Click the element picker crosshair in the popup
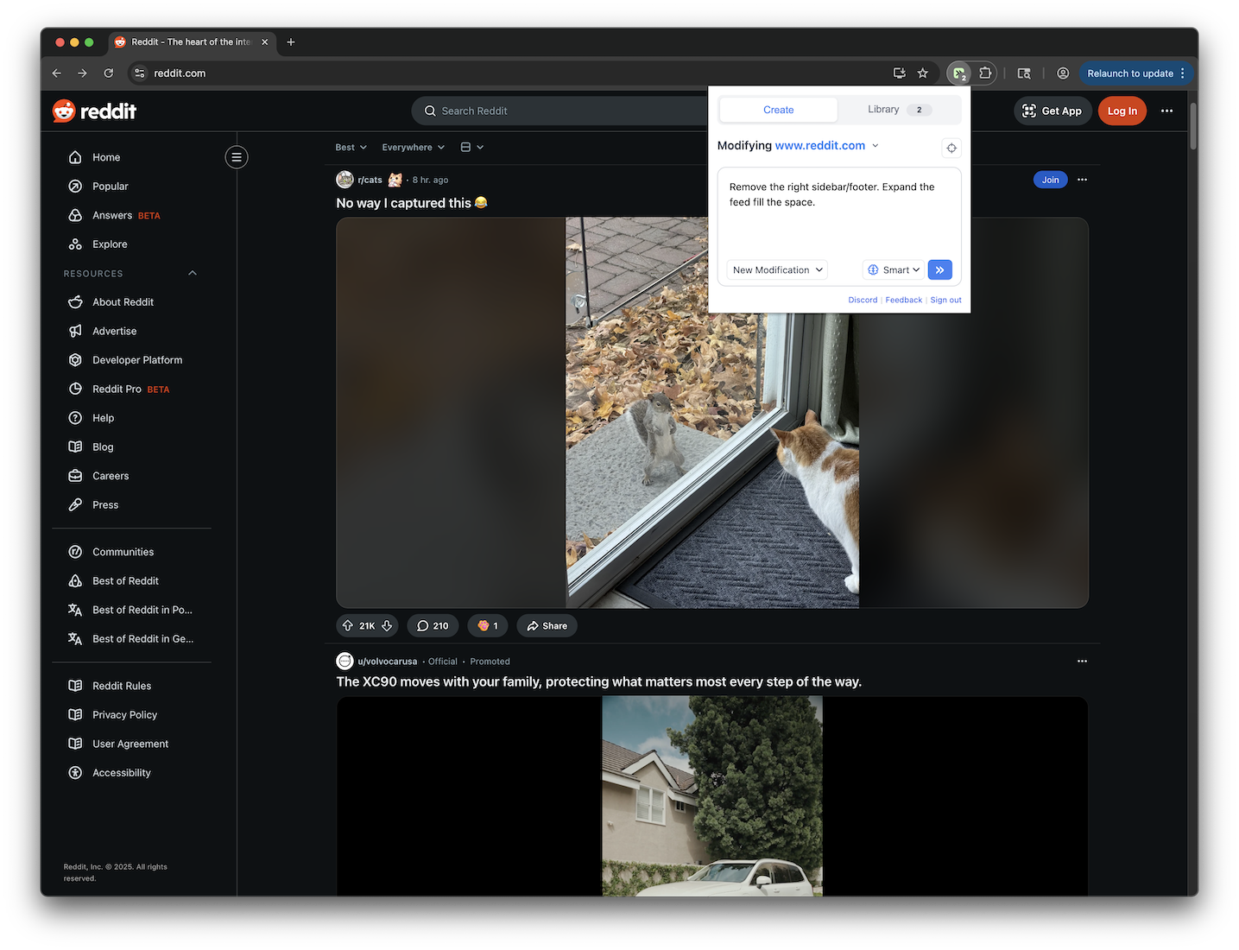Image resolution: width=1239 pixels, height=950 pixels. point(951,148)
